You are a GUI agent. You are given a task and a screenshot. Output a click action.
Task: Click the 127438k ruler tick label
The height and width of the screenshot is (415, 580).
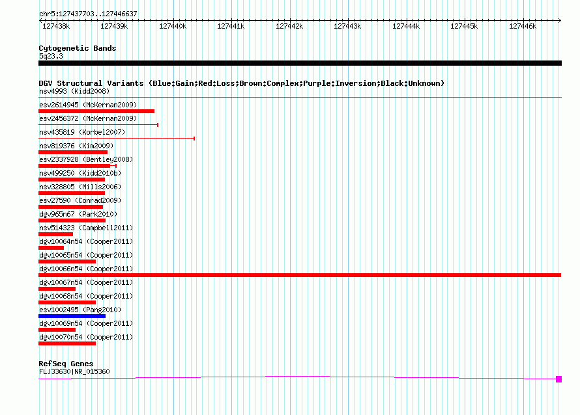(56, 26)
